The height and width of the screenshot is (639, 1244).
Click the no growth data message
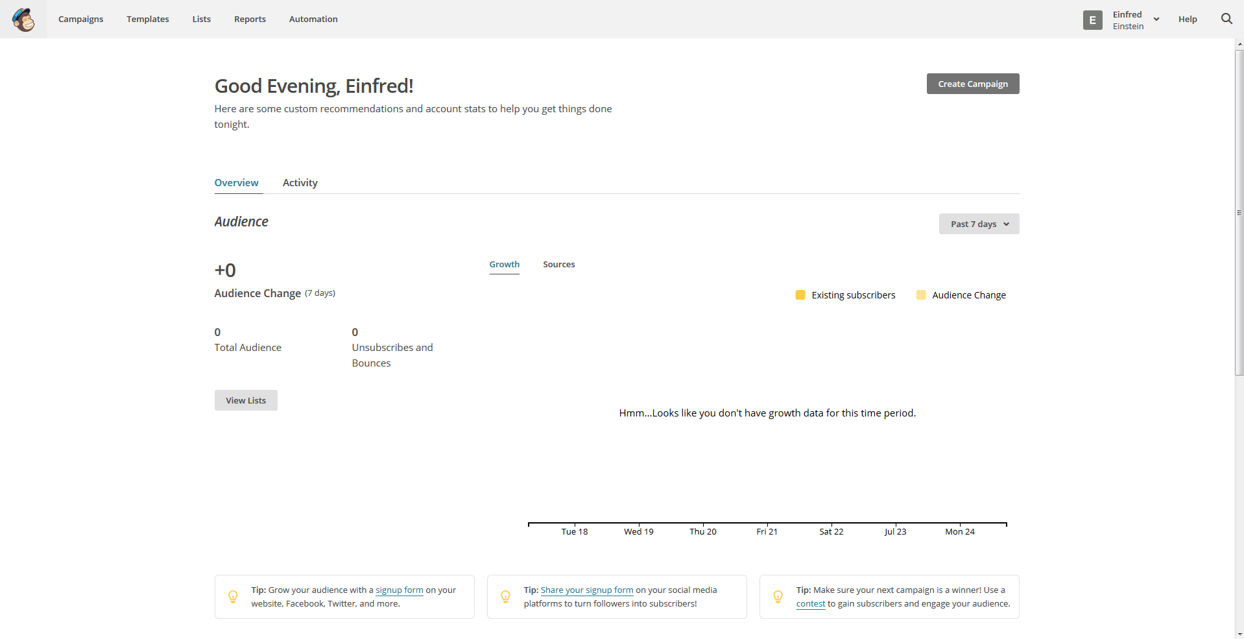point(767,413)
